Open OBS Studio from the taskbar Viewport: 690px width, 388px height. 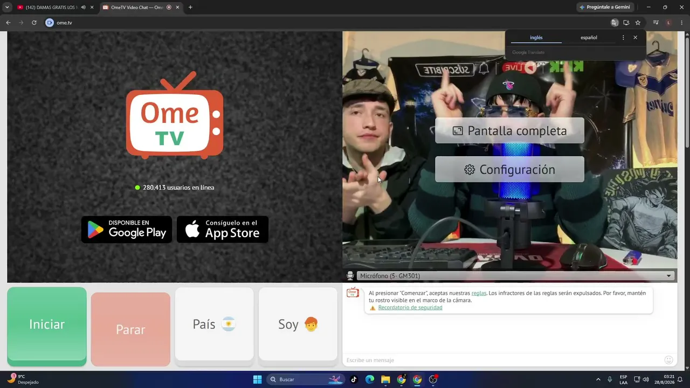tap(433, 379)
